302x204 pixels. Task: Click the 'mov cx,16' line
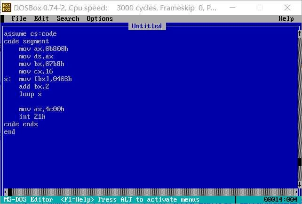[x=36, y=71]
